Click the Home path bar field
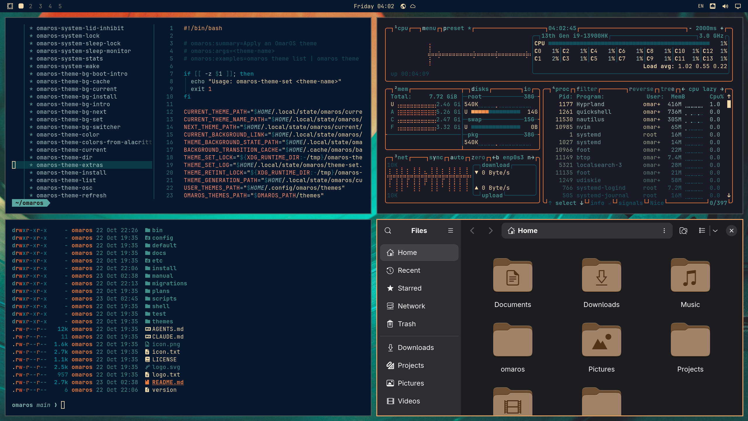Screen dimensions: 748x421 pyautogui.click(x=587, y=231)
